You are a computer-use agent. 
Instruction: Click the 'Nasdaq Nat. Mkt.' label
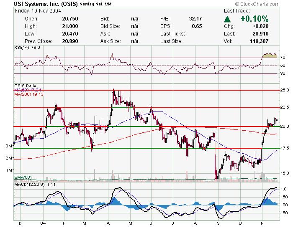(96, 4)
